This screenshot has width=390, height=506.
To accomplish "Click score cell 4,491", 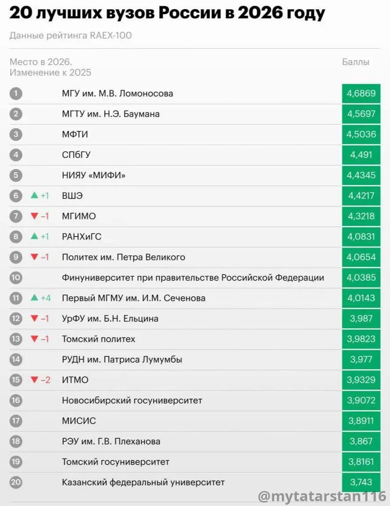I will [x=361, y=155].
